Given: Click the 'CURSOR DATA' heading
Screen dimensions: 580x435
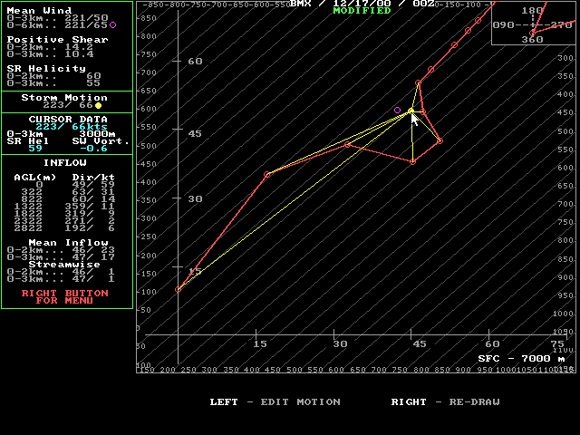Looking at the screenshot, I should pyautogui.click(x=68, y=119).
